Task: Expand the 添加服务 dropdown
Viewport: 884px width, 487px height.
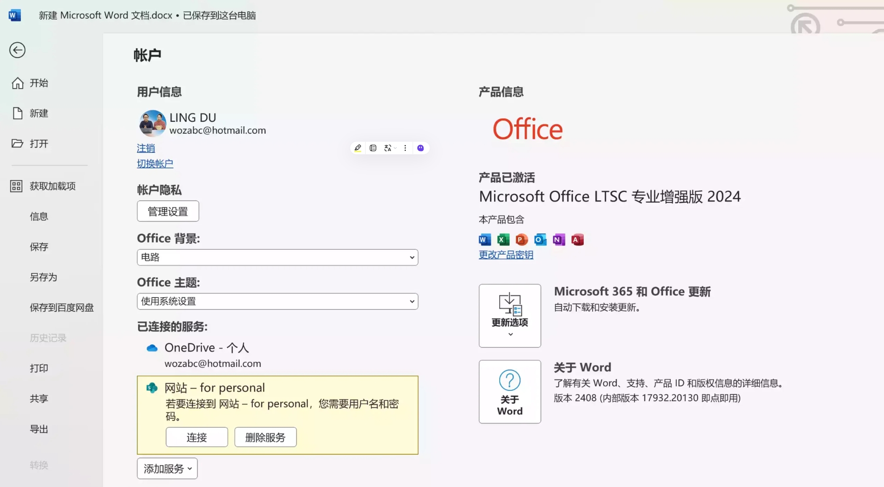Action: (167, 468)
